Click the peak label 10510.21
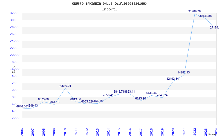Image resolution: width=219 pixels, height=137 pixels. pos(65,86)
